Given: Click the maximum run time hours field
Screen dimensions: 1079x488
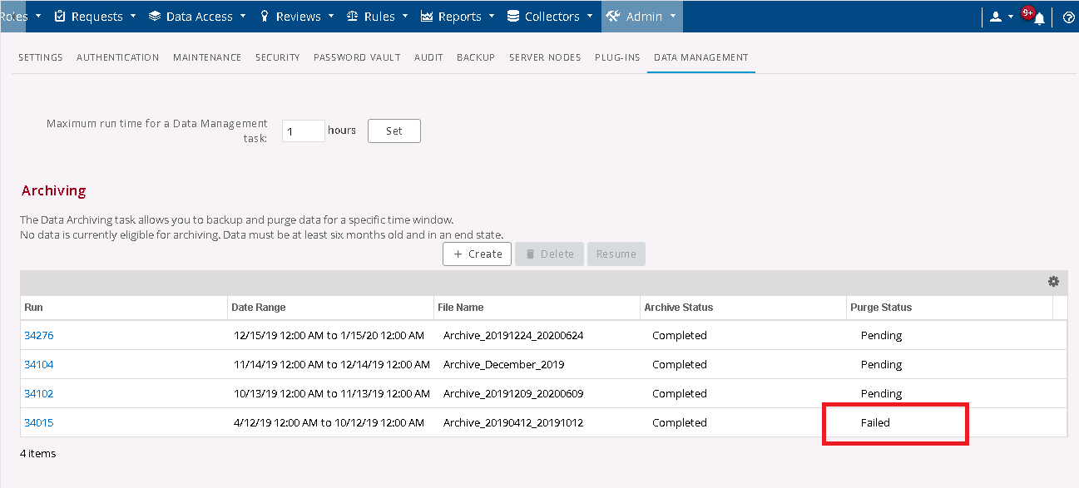Looking at the screenshot, I should [303, 131].
